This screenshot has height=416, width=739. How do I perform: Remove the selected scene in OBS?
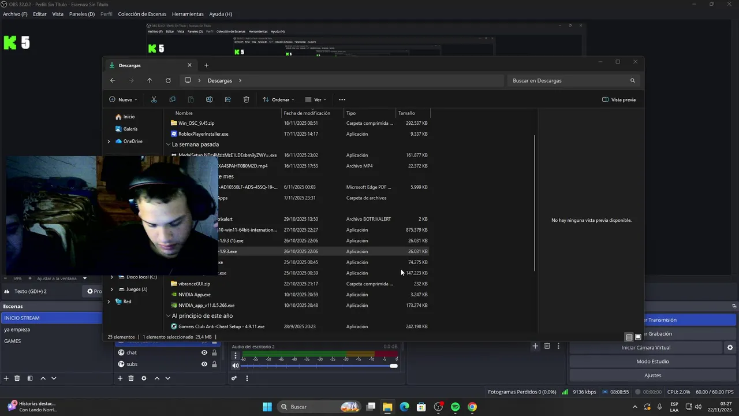coord(17,378)
